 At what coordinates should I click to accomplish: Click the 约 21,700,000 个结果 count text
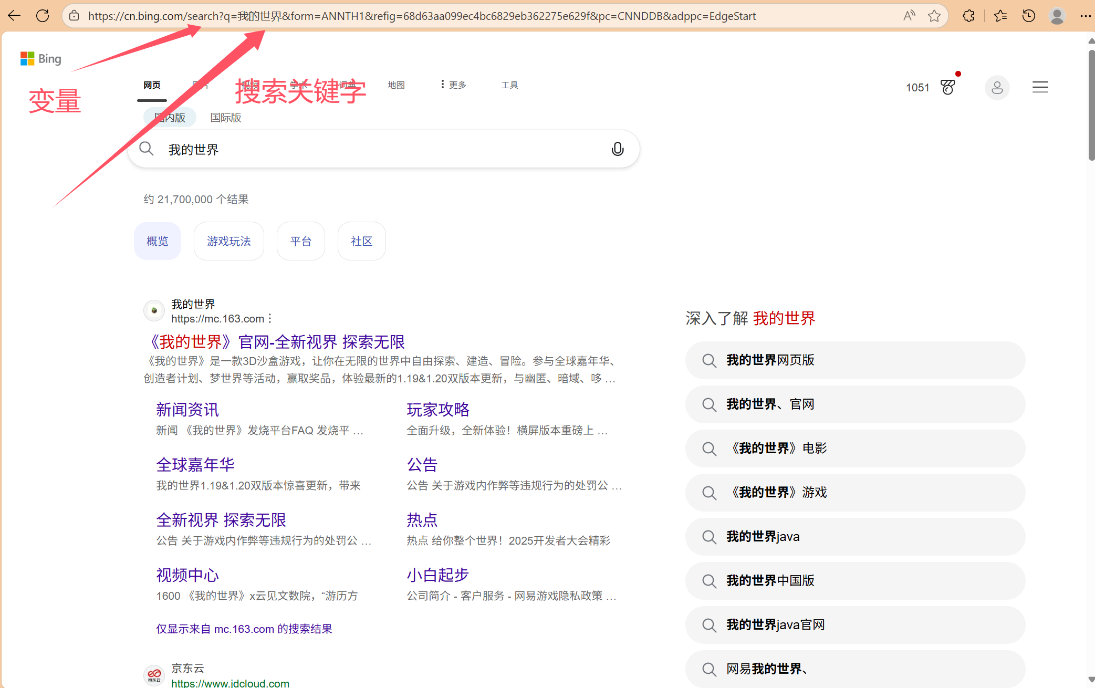click(x=196, y=200)
